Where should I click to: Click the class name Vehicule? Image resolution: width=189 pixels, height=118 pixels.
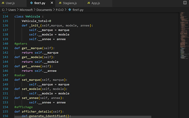[x=33, y=16]
